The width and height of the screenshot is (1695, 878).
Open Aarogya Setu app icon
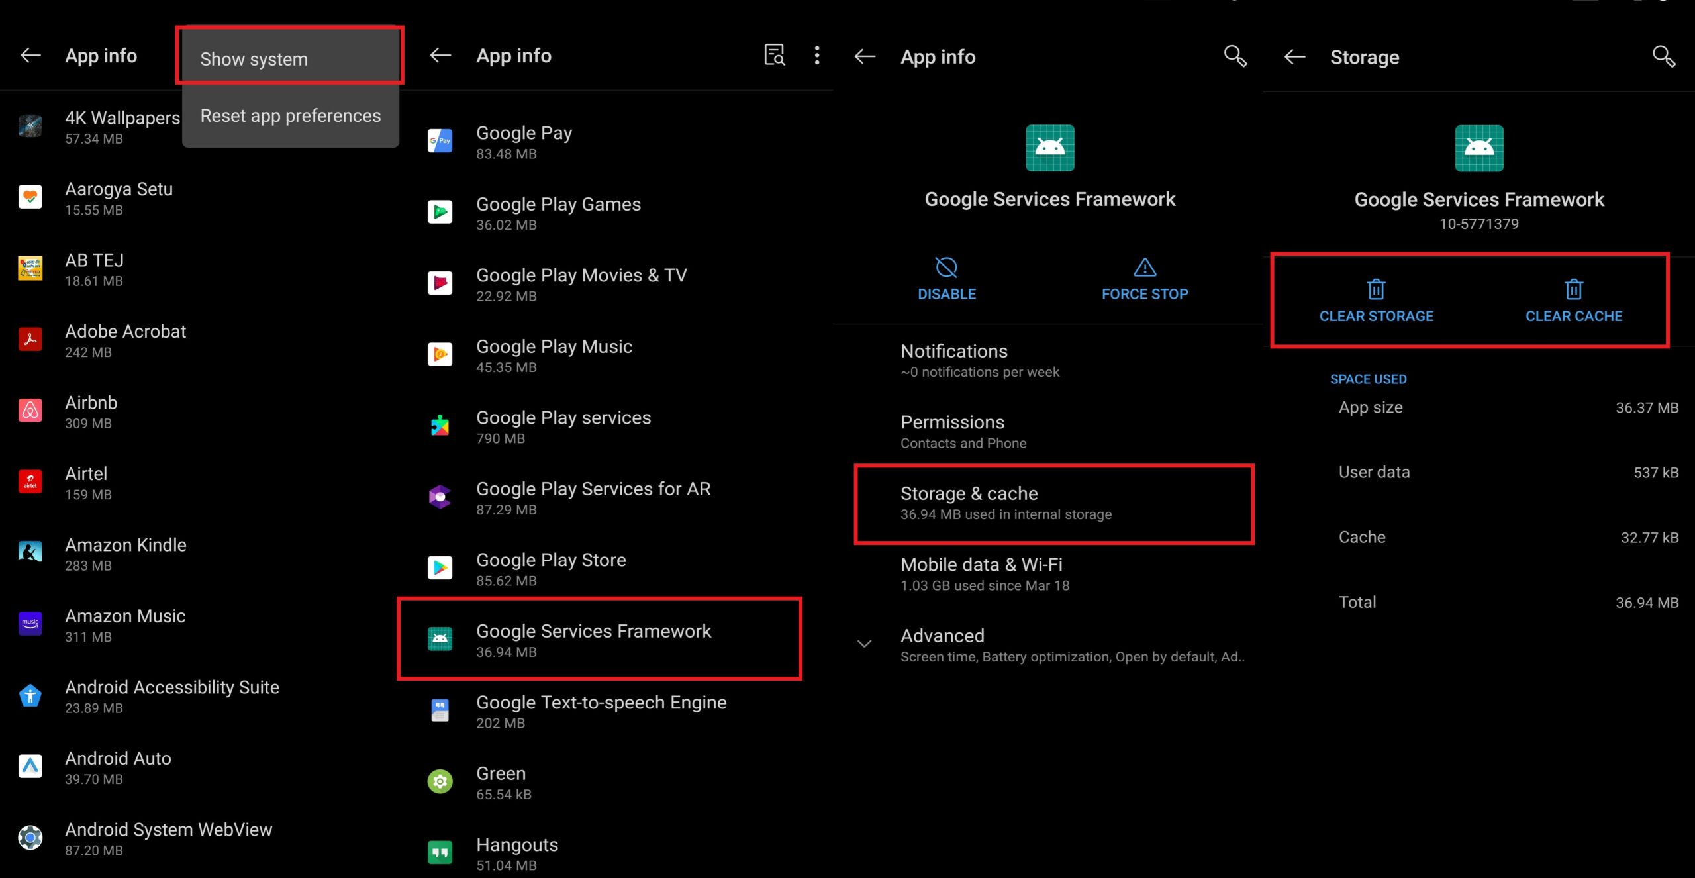click(30, 197)
